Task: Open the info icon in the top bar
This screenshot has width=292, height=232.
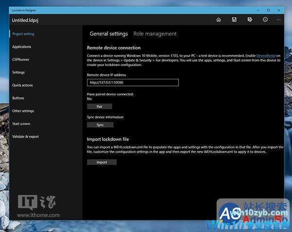Action: pyautogui.click(x=265, y=20)
